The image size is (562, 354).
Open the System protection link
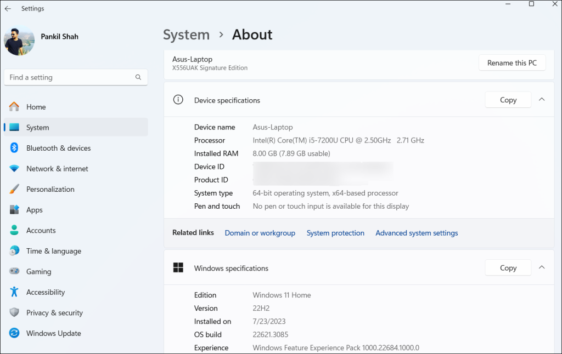tap(335, 233)
